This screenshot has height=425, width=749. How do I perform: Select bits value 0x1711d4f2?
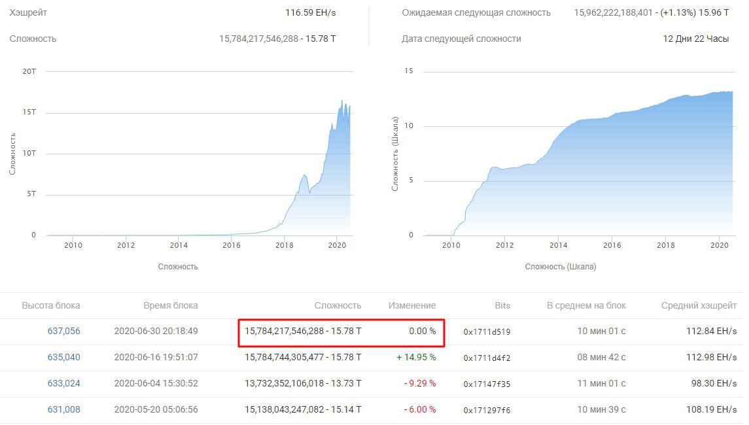[x=487, y=358]
